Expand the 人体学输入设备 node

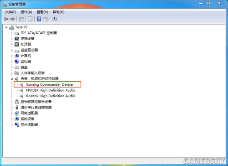click(12, 73)
